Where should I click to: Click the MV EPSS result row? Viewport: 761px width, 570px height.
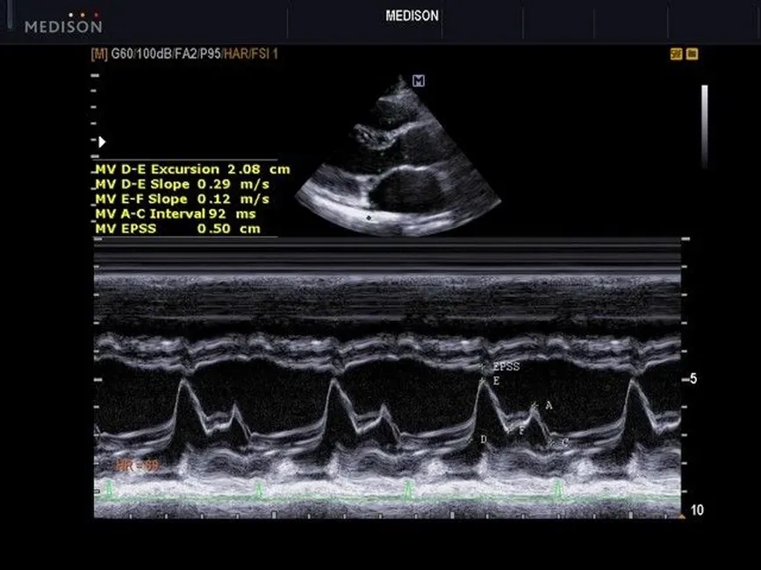tap(178, 228)
